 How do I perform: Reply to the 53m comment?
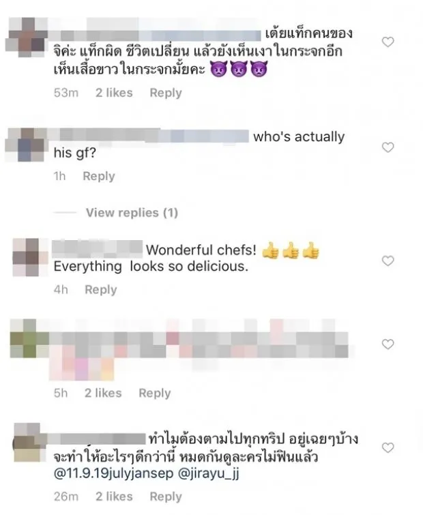click(x=166, y=93)
